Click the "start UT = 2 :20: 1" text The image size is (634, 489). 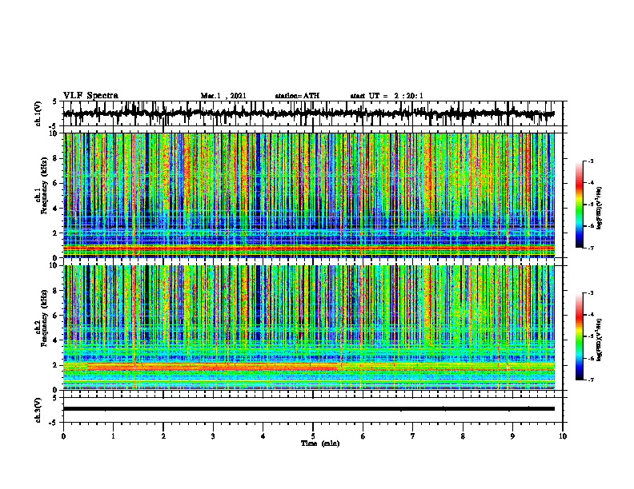click(x=387, y=96)
